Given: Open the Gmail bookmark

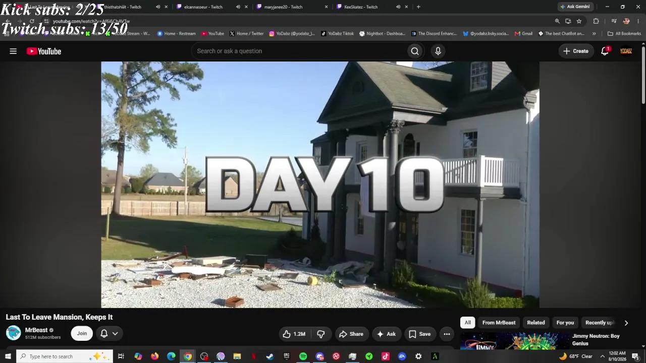Looking at the screenshot, I should pyautogui.click(x=524, y=34).
